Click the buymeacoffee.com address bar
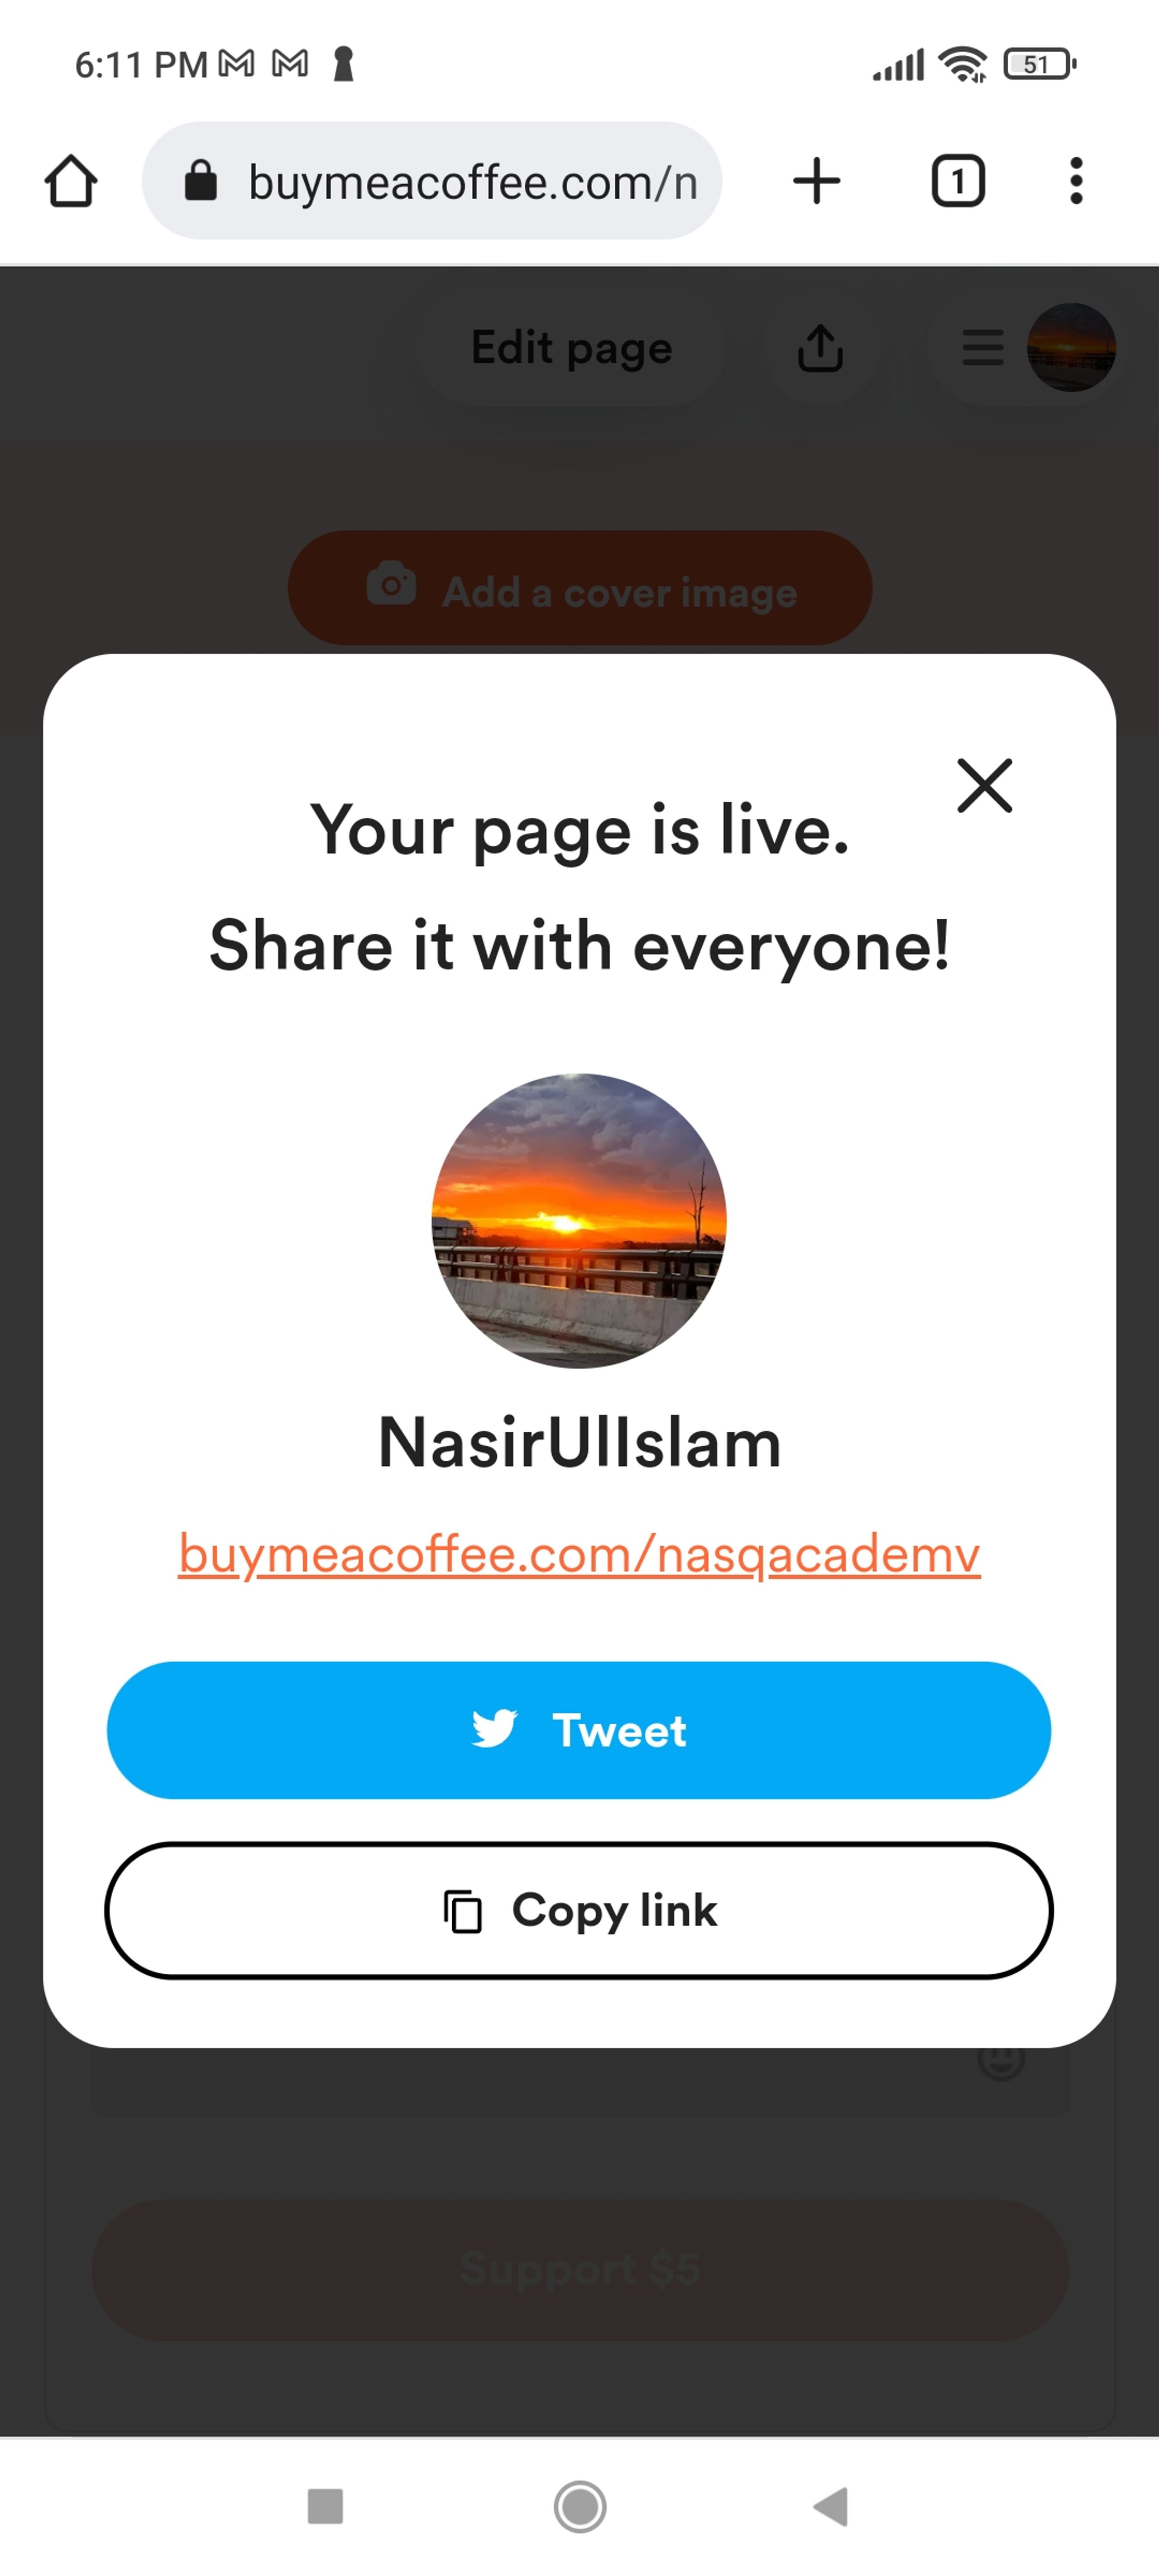Viewport: 1159px width, 2576px height. [432, 181]
